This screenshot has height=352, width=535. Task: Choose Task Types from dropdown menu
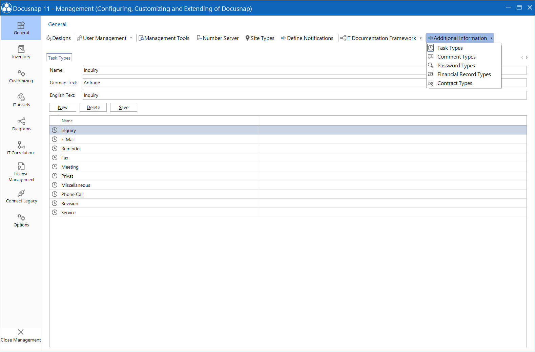[x=464, y=48]
